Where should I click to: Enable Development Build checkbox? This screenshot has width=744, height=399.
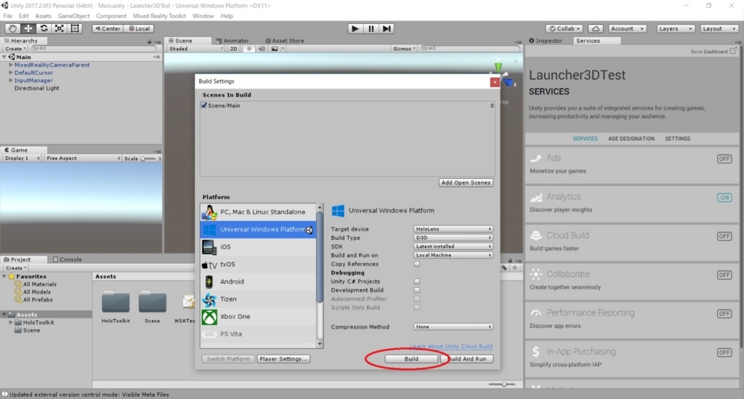tap(416, 291)
